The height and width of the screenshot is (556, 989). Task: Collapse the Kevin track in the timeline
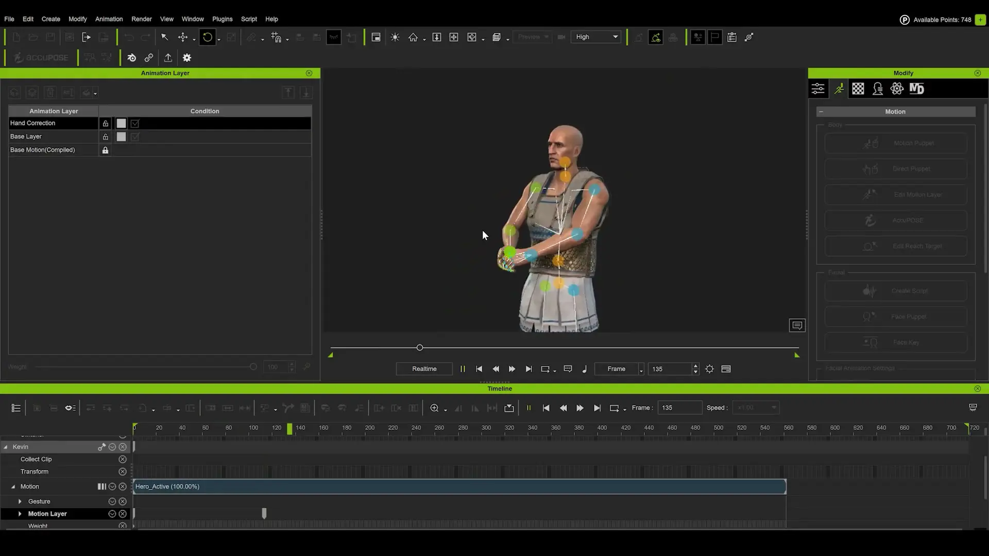(x=5, y=446)
